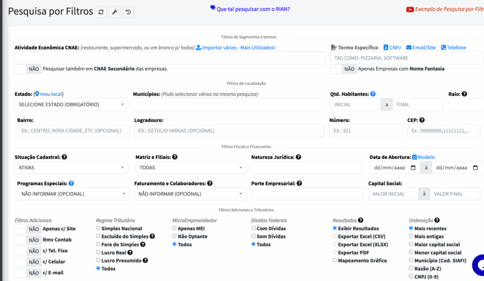Select the Simples Nacional radio option

point(98,229)
